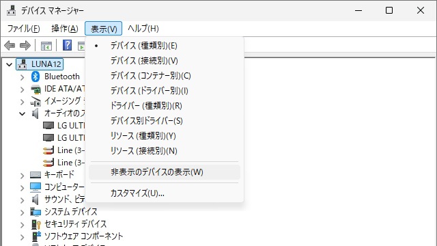Click the first LG ULTRA monitor icon

[48, 126]
